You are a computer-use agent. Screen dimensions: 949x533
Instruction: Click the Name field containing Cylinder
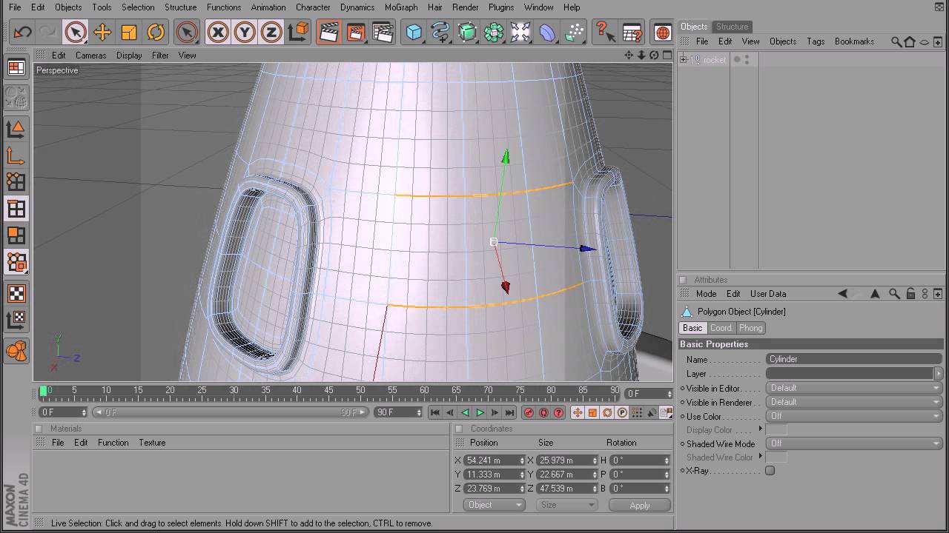coord(854,359)
